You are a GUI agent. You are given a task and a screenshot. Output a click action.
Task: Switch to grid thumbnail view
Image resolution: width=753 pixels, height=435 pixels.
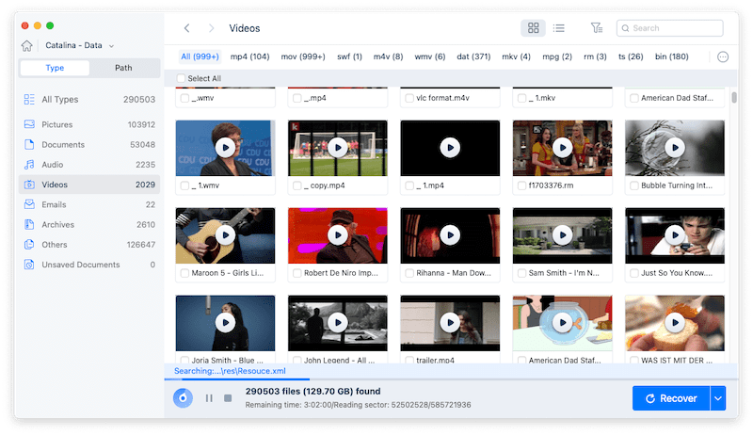(533, 28)
